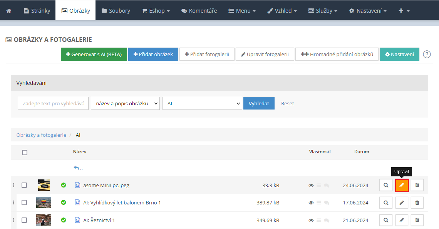439x229 pixels.
Task: Edit AI: Řeznictví 1 with the pencil icon
Action: point(402,220)
